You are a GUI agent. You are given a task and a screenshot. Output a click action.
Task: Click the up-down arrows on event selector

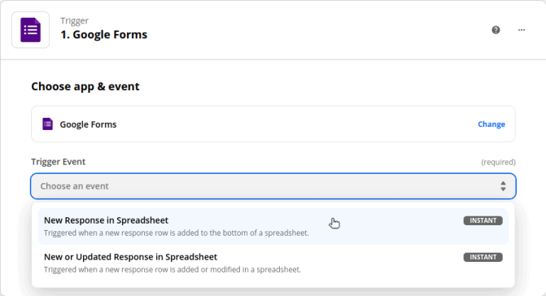click(x=503, y=186)
